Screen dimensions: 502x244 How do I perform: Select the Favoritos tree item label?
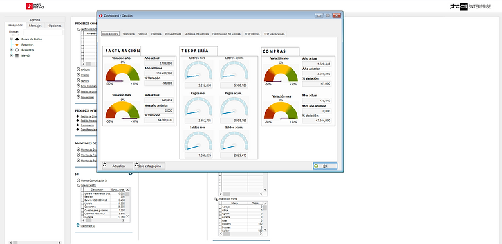point(28,44)
